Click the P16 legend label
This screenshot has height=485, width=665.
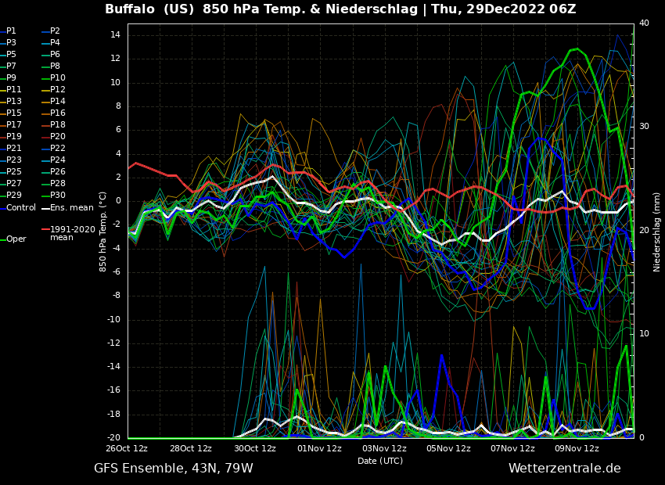point(58,113)
